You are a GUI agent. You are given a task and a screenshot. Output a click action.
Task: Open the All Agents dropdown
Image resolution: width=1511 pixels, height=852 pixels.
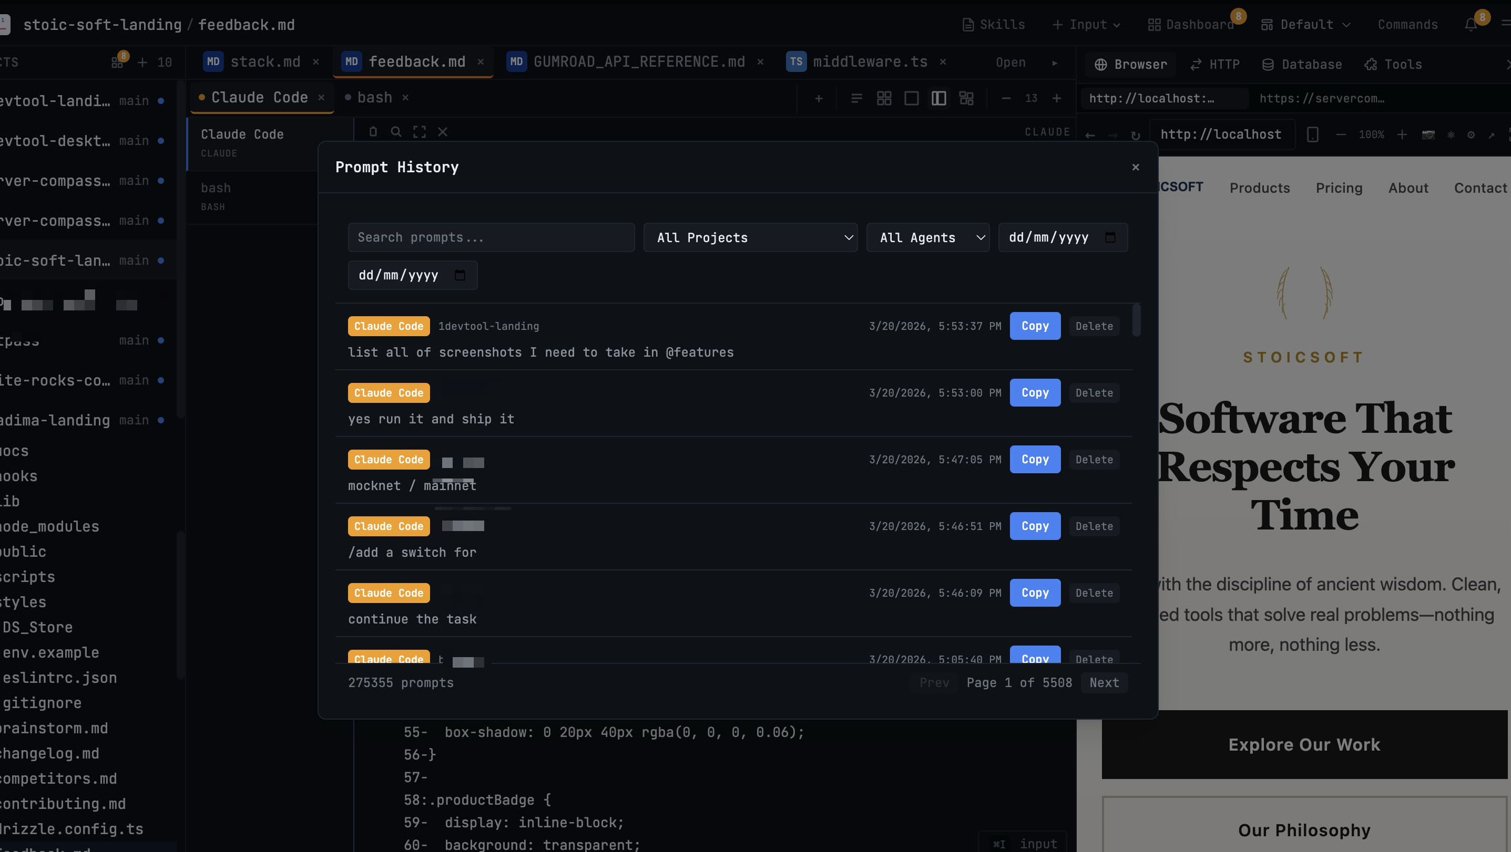click(x=928, y=237)
